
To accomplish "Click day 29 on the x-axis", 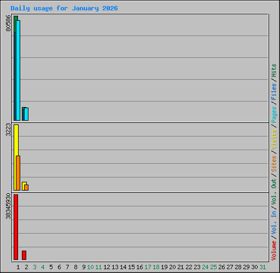I will click(246, 267).
